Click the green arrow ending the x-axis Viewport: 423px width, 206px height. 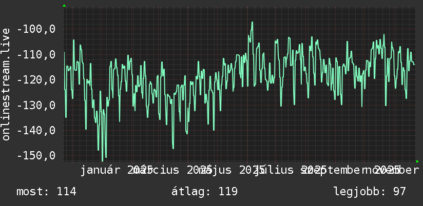[417, 161]
